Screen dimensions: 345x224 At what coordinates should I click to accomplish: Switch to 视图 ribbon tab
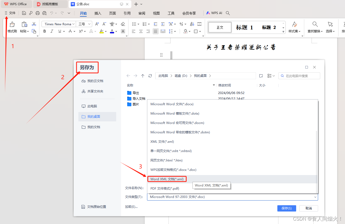[156, 13]
